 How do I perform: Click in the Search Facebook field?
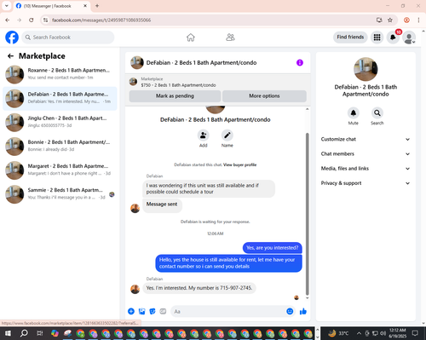click(x=68, y=37)
